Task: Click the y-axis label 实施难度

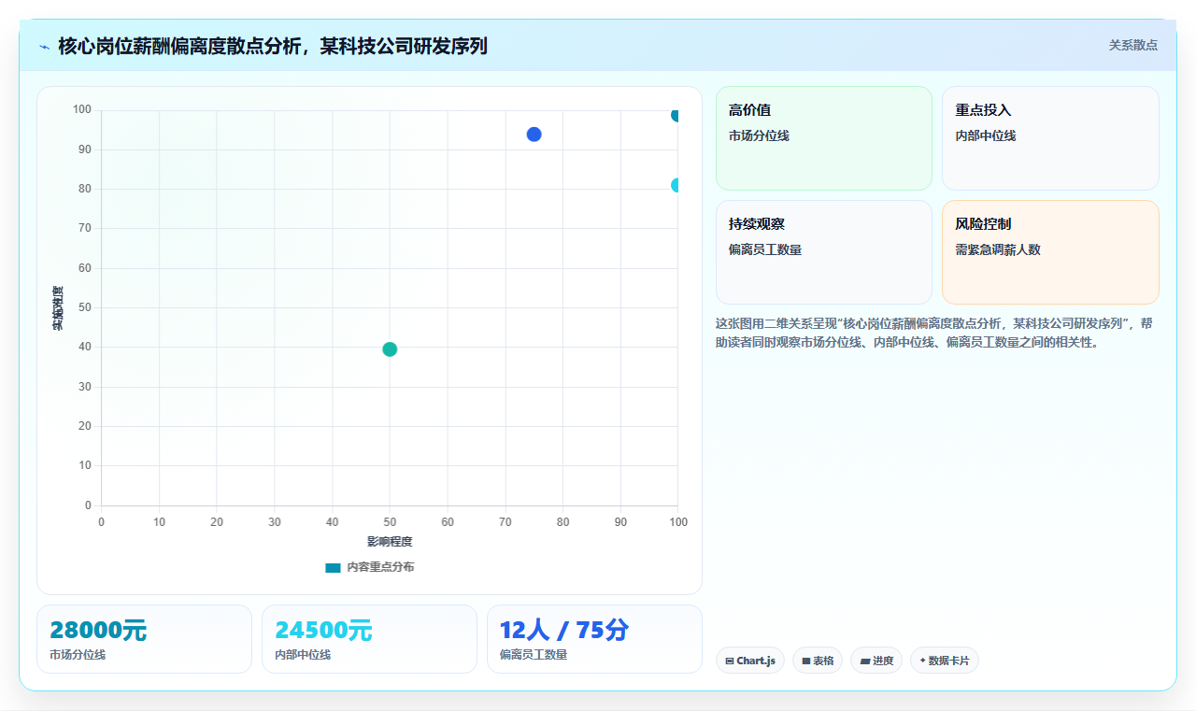Action: click(58, 308)
